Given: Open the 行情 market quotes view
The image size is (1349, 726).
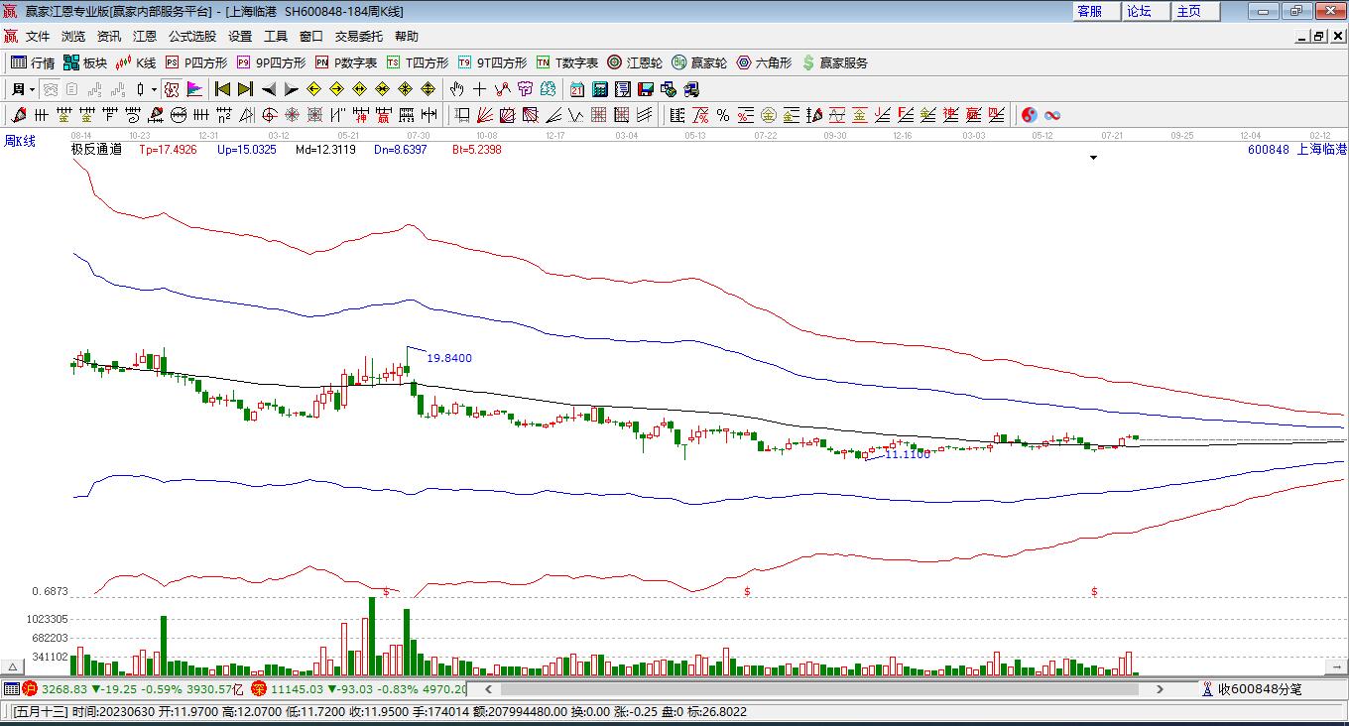Looking at the screenshot, I should [33, 62].
